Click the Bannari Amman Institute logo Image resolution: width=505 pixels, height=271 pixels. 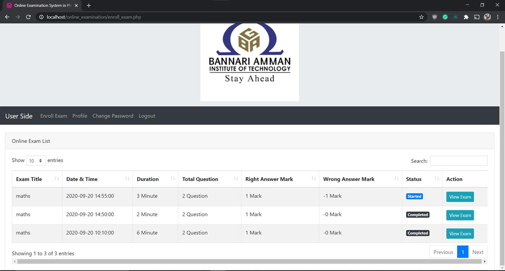250,62
